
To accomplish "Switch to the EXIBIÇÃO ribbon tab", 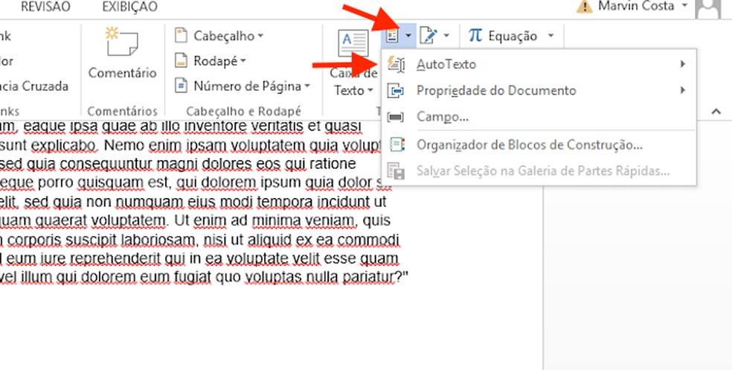I will click(129, 7).
